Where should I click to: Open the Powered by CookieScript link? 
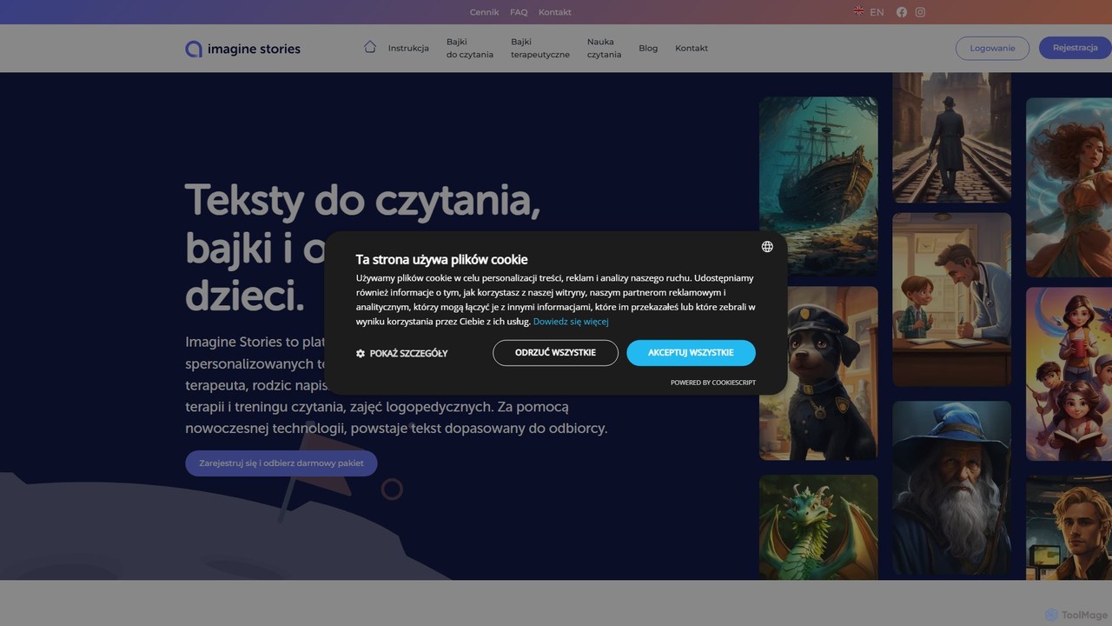pyautogui.click(x=713, y=383)
